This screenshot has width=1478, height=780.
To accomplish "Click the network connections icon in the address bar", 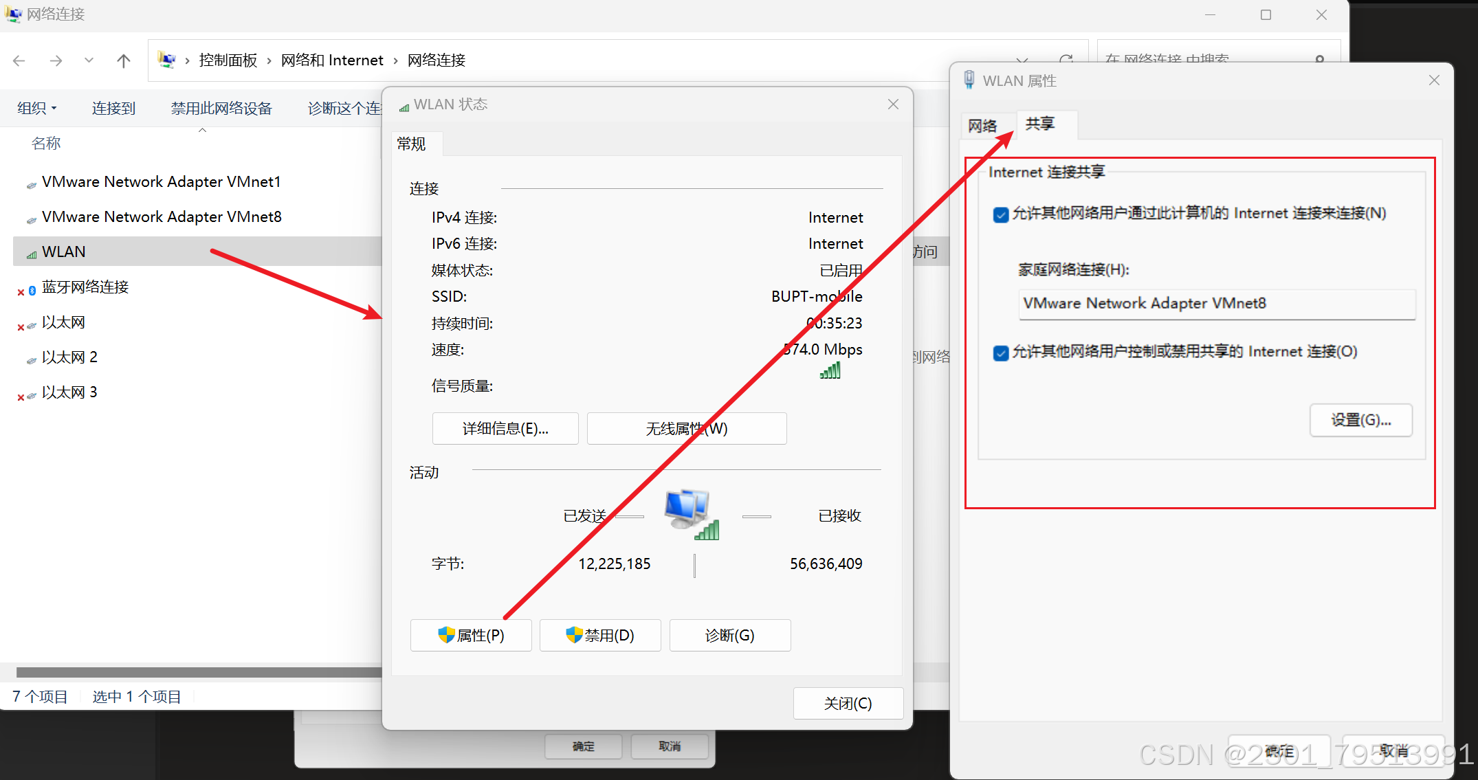I will point(167,60).
